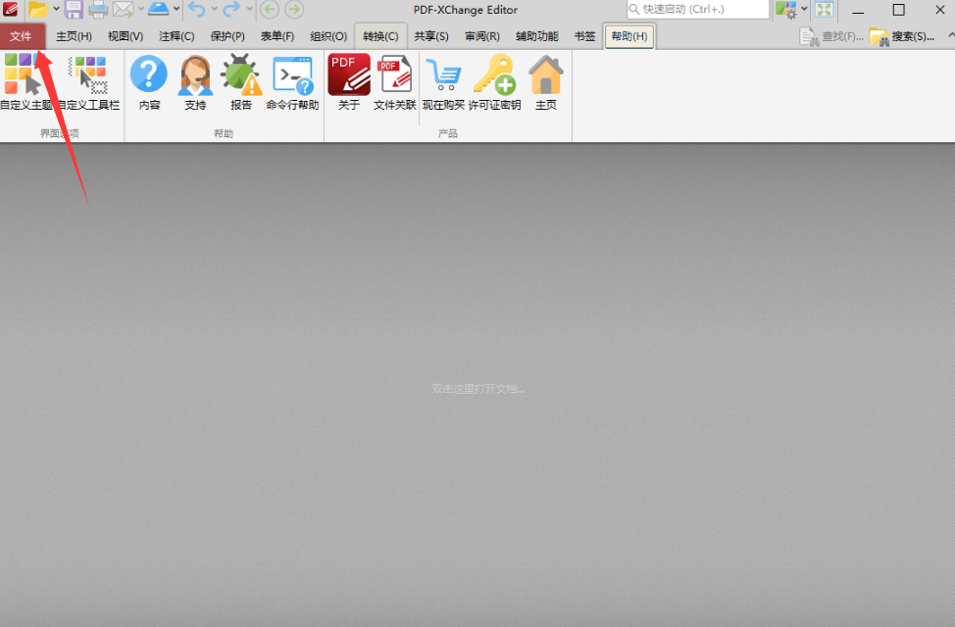The width and height of the screenshot is (955, 627).
Task: Click the PDF-XChange app logo icon
Action: click(x=11, y=9)
